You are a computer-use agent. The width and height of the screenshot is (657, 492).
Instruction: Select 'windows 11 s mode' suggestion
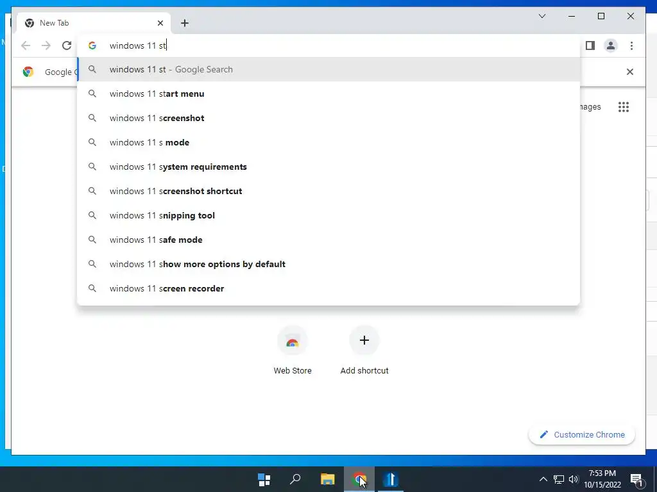coord(328,142)
